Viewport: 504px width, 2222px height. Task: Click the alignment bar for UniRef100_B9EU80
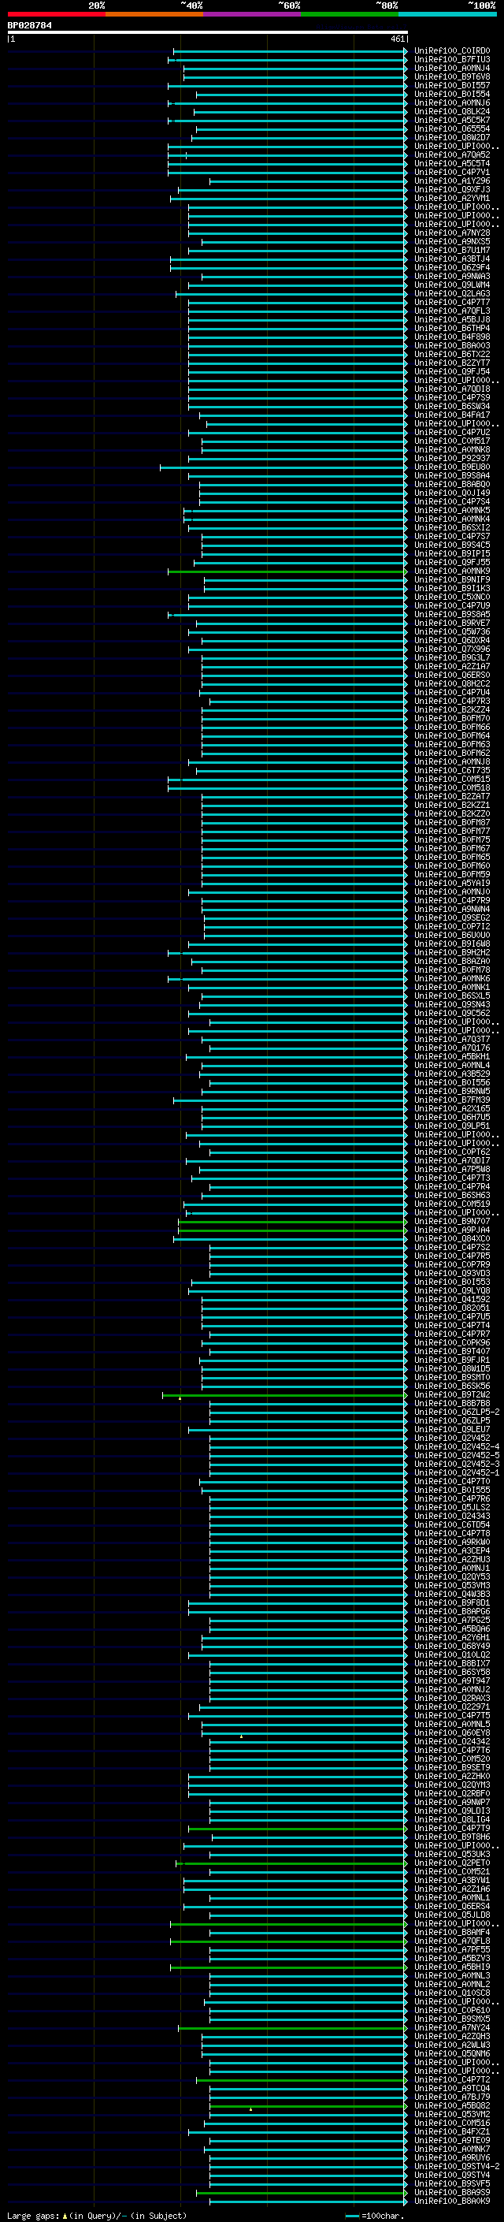283,467
